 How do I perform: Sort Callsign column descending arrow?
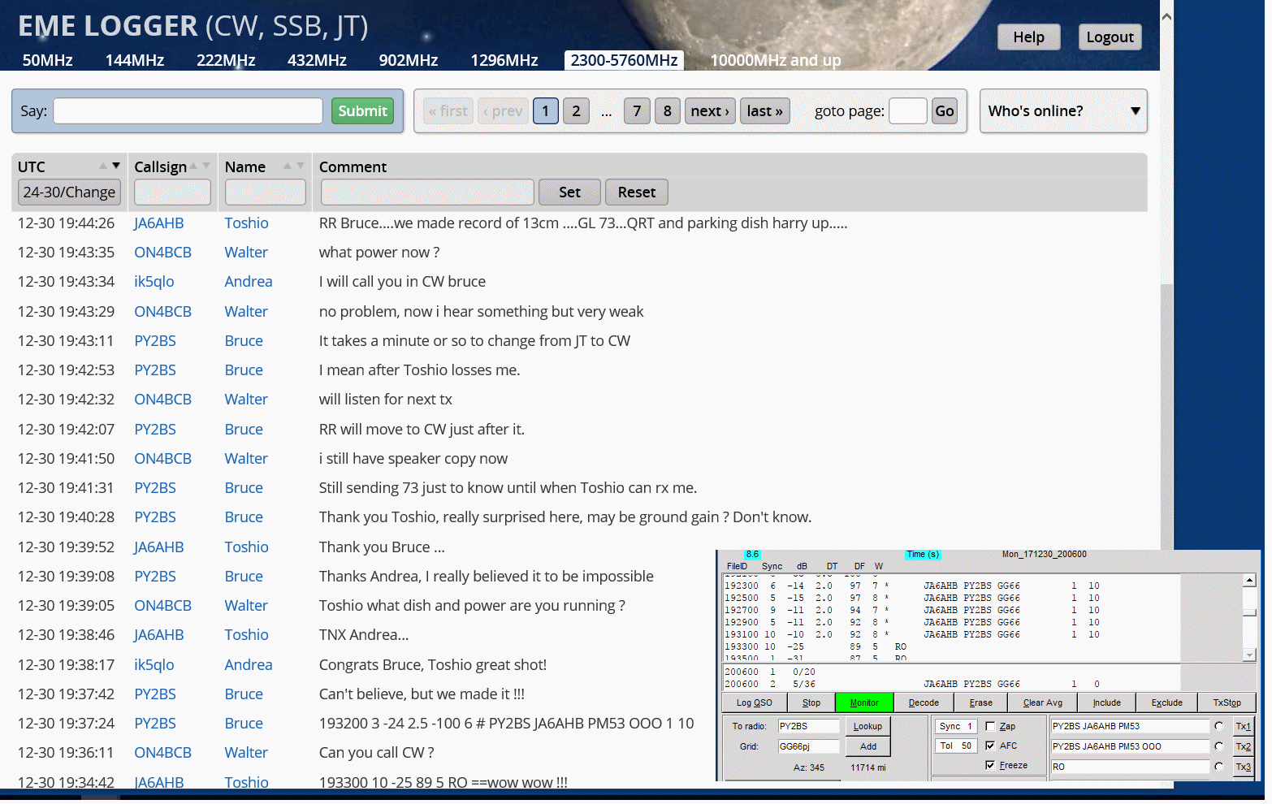(206, 166)
